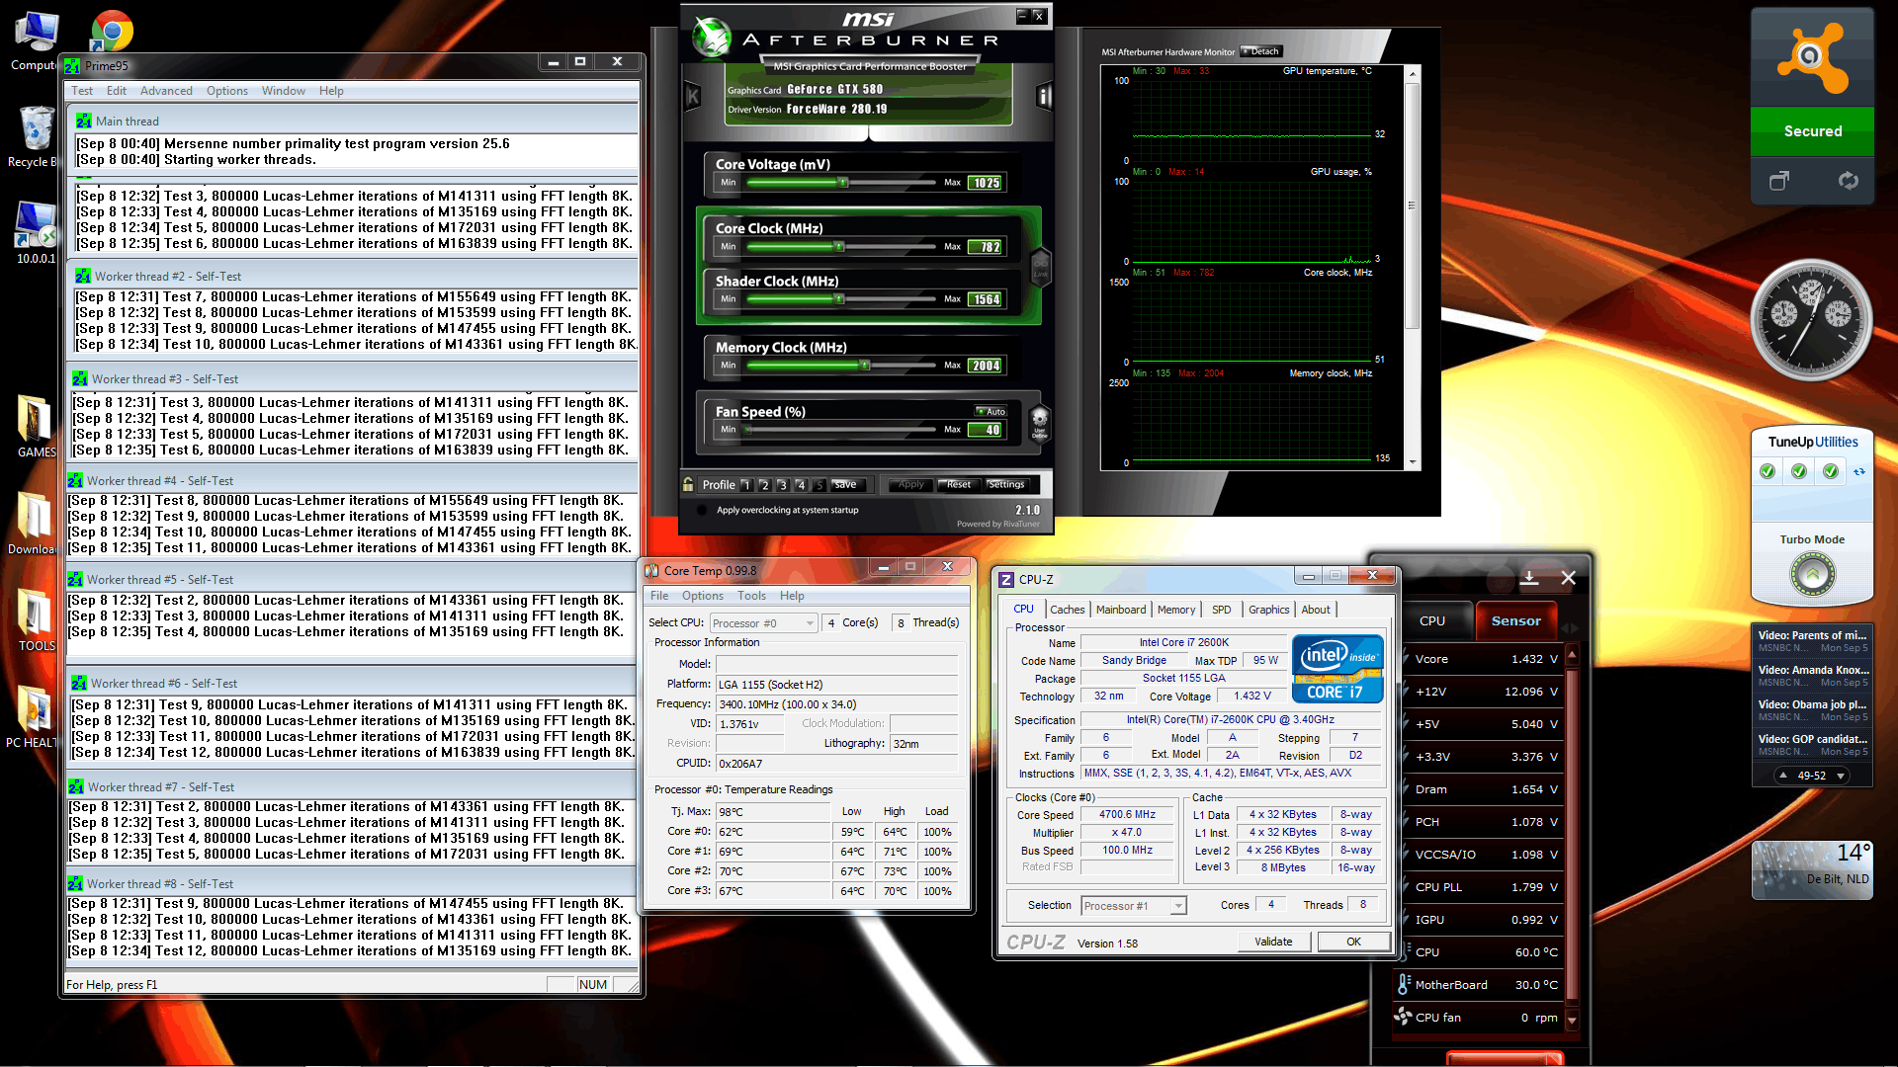1898x1067 pixels.
Task: Click the Intel Core i7 logo in CPU-Z
Action: 1337,669
